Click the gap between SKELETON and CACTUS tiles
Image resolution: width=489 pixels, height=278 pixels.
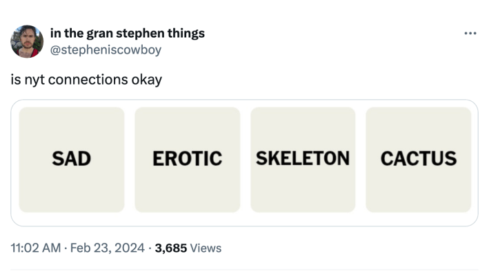pos(361,159)
